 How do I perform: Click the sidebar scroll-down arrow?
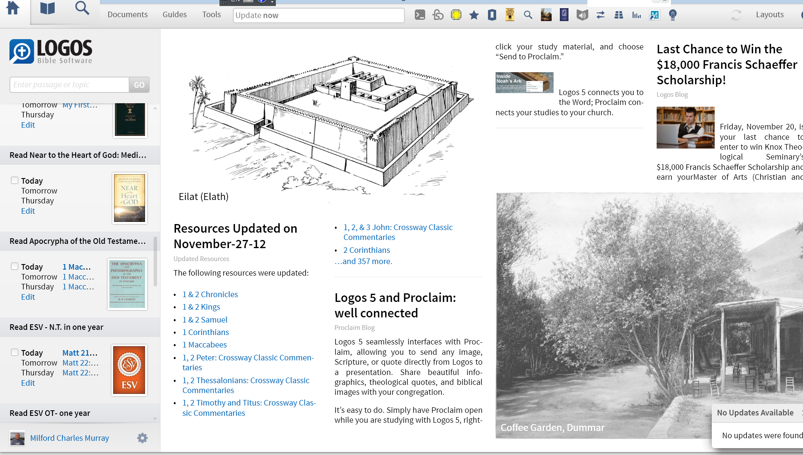[x=155, y=418]
